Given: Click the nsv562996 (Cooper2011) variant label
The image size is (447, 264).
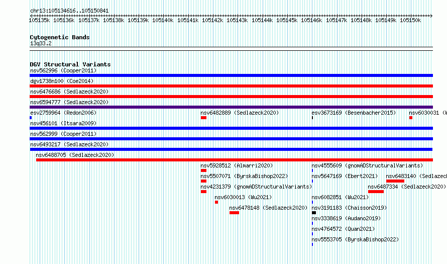Looking at the screenshot, I should (63, 70).
